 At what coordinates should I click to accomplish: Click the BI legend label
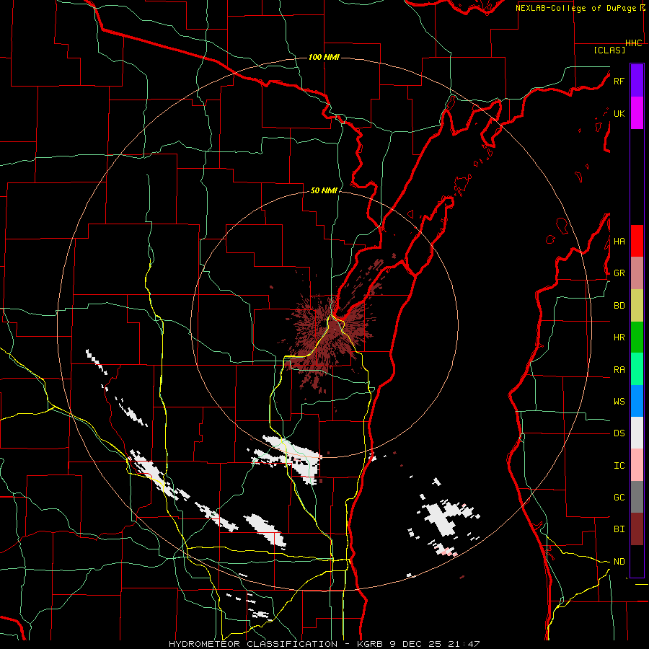coord(619,529)
